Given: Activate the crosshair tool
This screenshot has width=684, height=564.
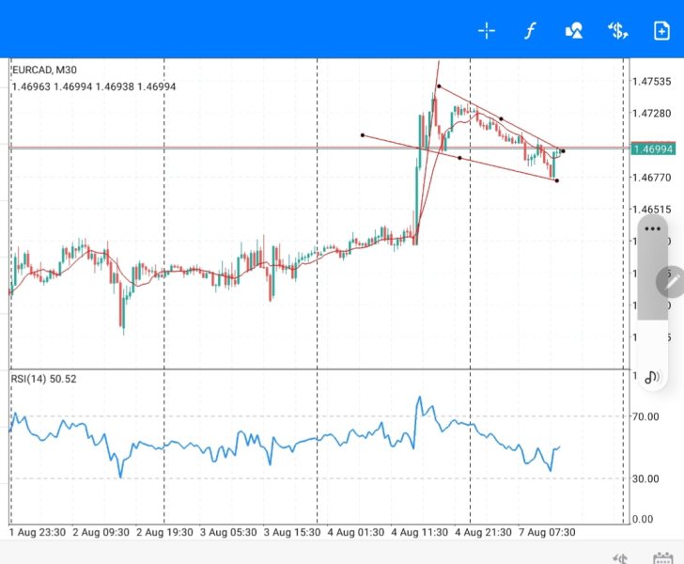Looking at the screenshot, I should tap(487, 31).
